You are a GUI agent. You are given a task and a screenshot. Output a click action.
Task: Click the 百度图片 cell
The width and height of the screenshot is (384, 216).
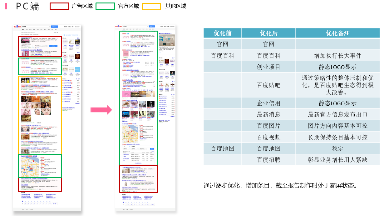coord(269,126)
